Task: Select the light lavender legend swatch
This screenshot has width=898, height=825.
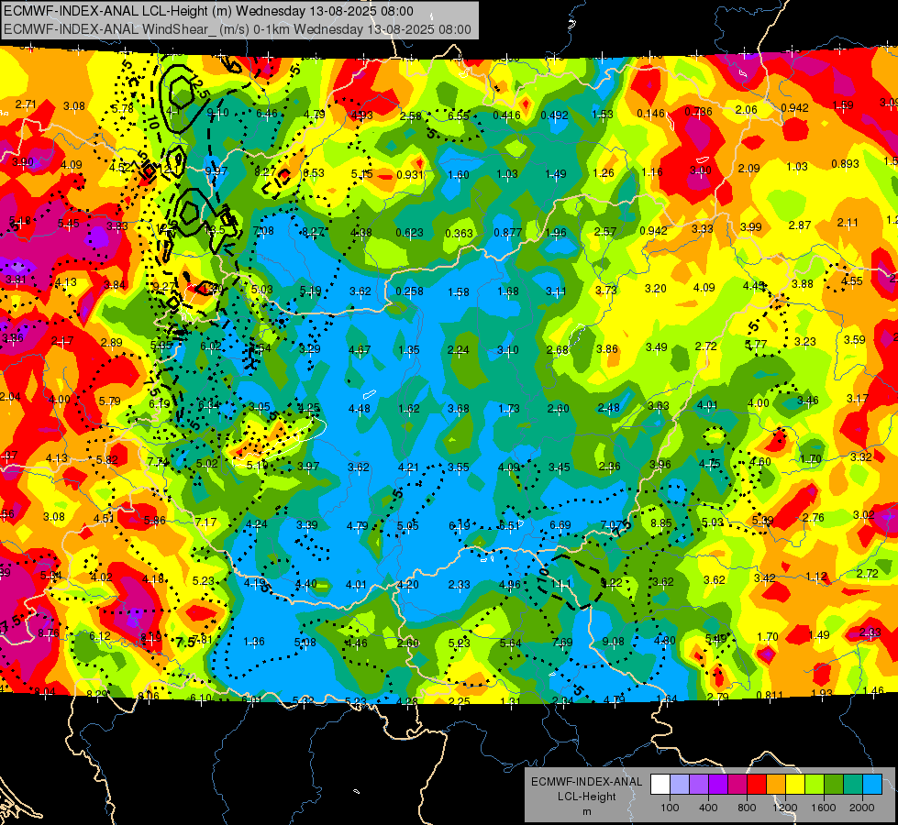Action: (679, 785)
